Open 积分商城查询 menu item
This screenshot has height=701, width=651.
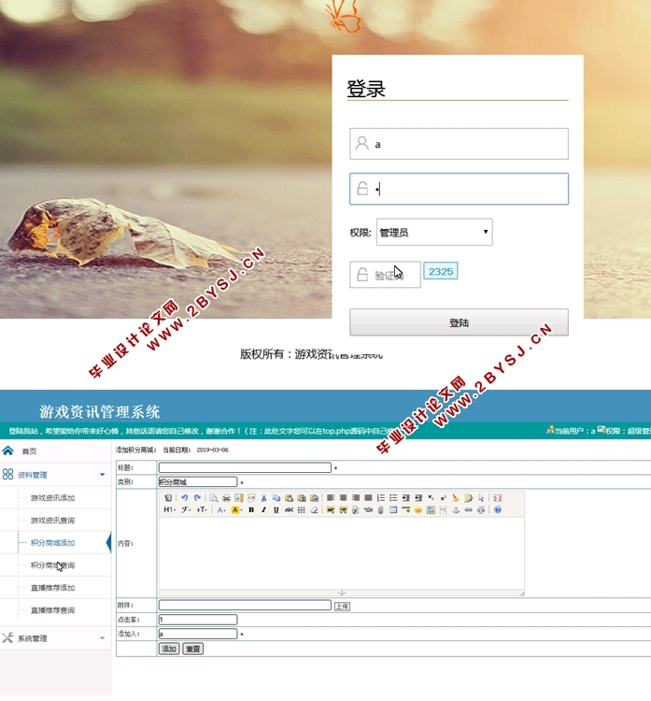pos(52,565)
